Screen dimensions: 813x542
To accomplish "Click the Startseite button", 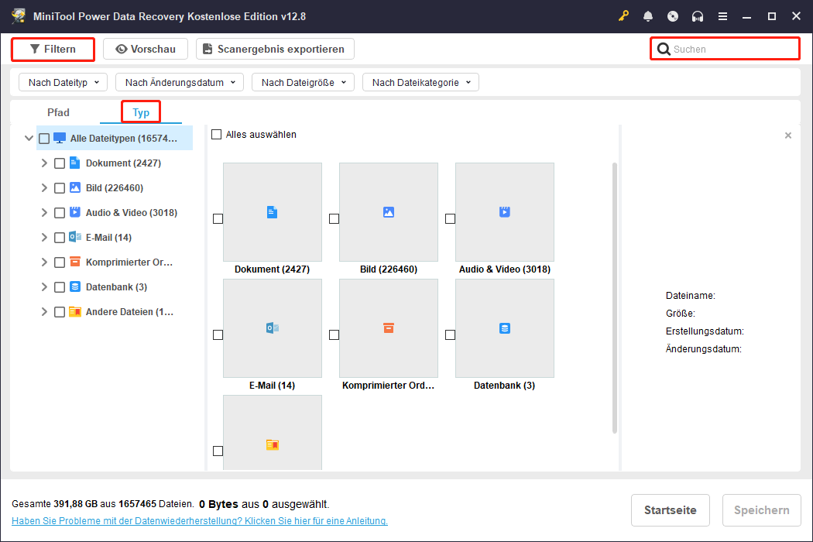I will pos(670,509).
